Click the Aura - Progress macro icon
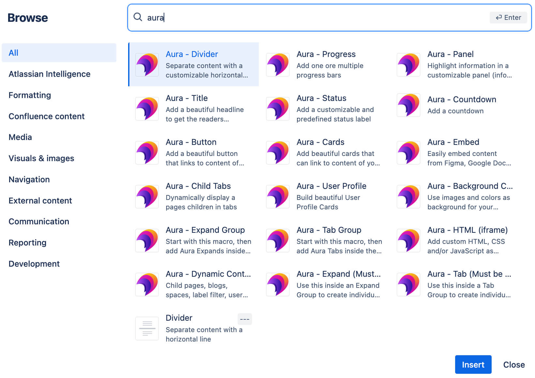 tap(277, 64)
